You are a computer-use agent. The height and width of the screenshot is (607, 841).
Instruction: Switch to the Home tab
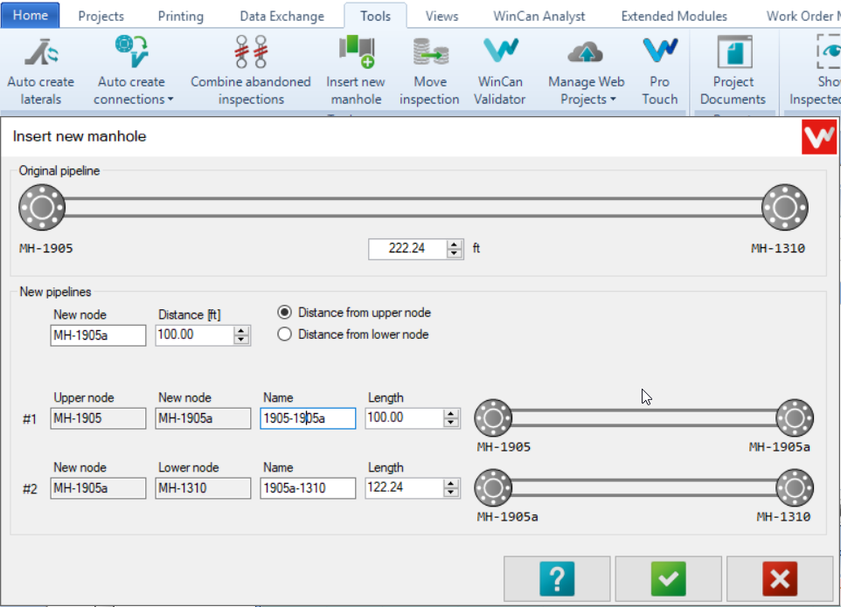[x=30, y=15]
